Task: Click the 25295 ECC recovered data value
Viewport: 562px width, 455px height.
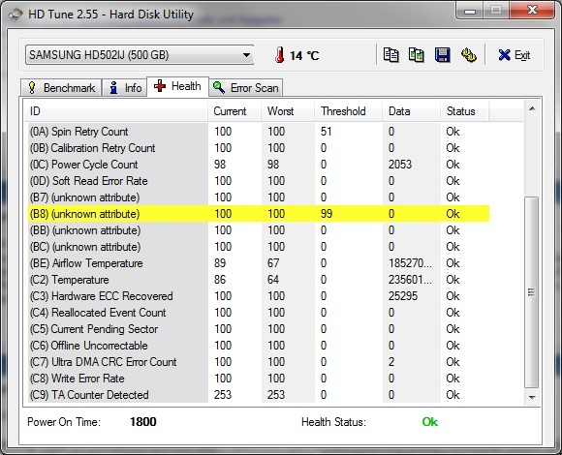Action: pyautogui.click(x=403, y=296)
